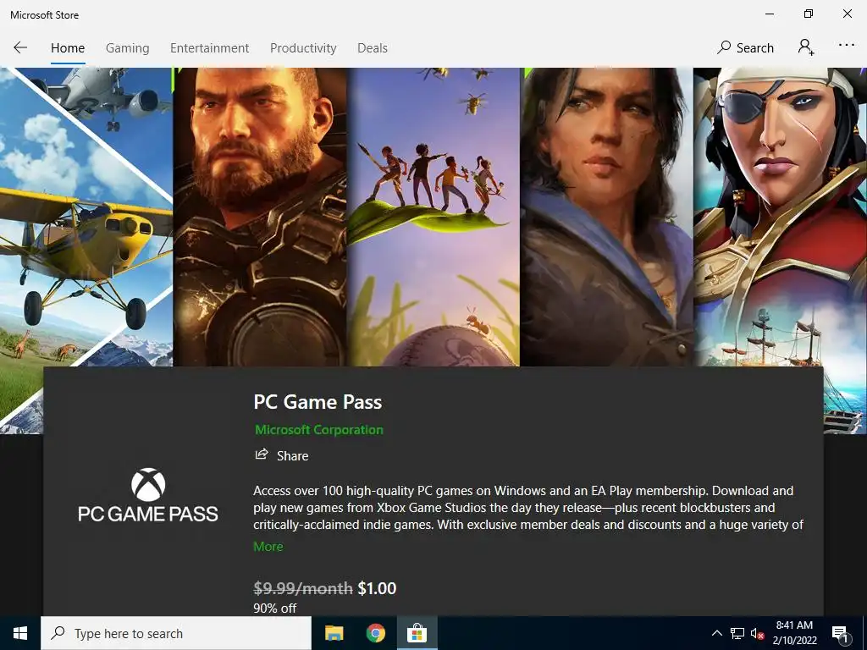
Task: Click the sign-in account icon
Action: (806, 47)
